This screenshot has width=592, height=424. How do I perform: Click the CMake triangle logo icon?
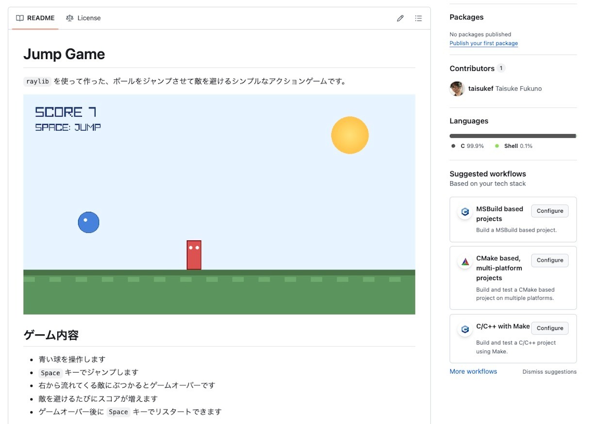(465, 262)
